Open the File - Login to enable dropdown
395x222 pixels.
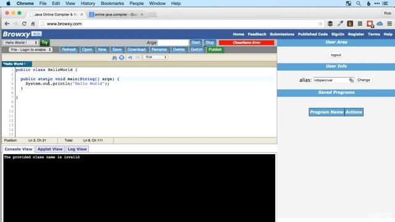tap(31, 49)
